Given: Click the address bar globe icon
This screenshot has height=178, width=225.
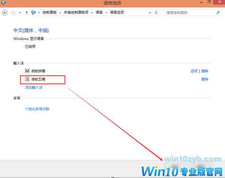Looking at the screenshot, I should click(34, 12).
